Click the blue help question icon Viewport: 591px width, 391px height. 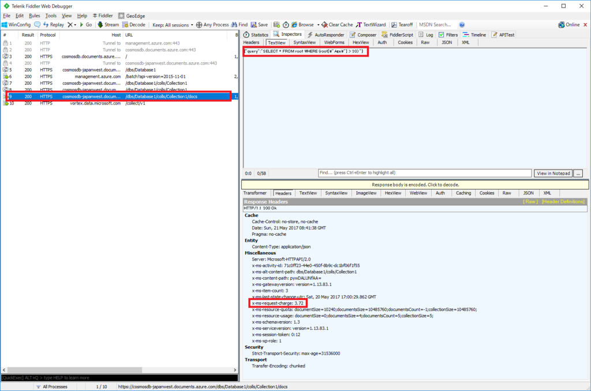(462, 25)
